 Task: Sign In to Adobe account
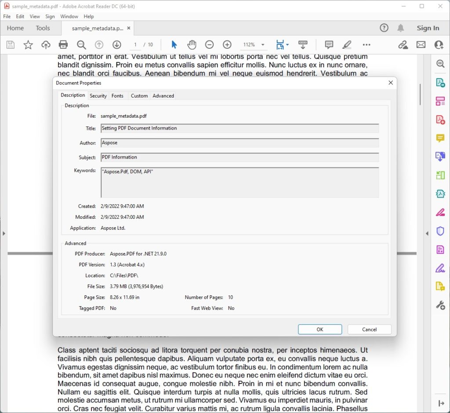(428, 28)
